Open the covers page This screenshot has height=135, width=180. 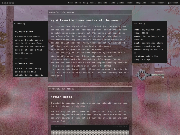click(x=152, y=3)
